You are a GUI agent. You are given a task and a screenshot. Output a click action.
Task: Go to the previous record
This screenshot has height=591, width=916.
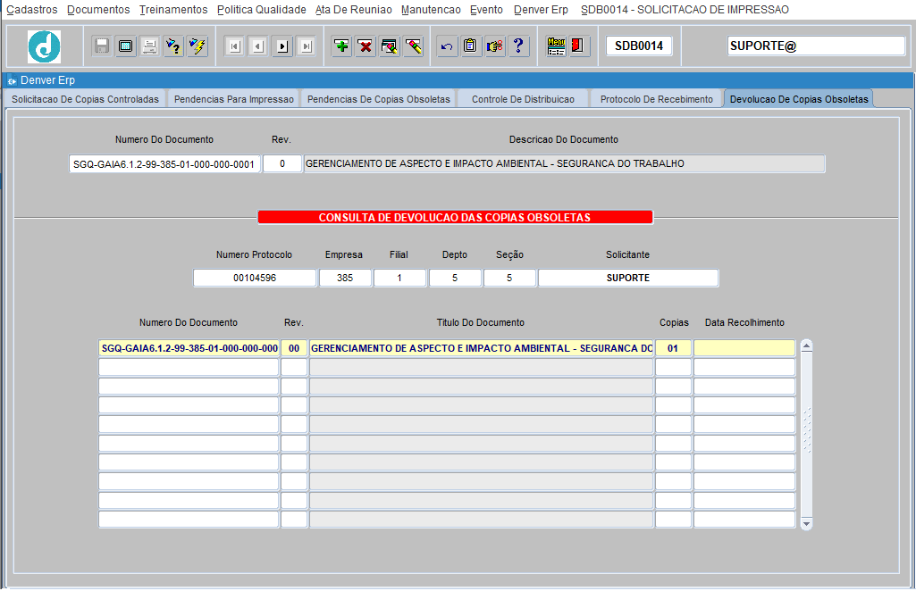tap(259, 46)
